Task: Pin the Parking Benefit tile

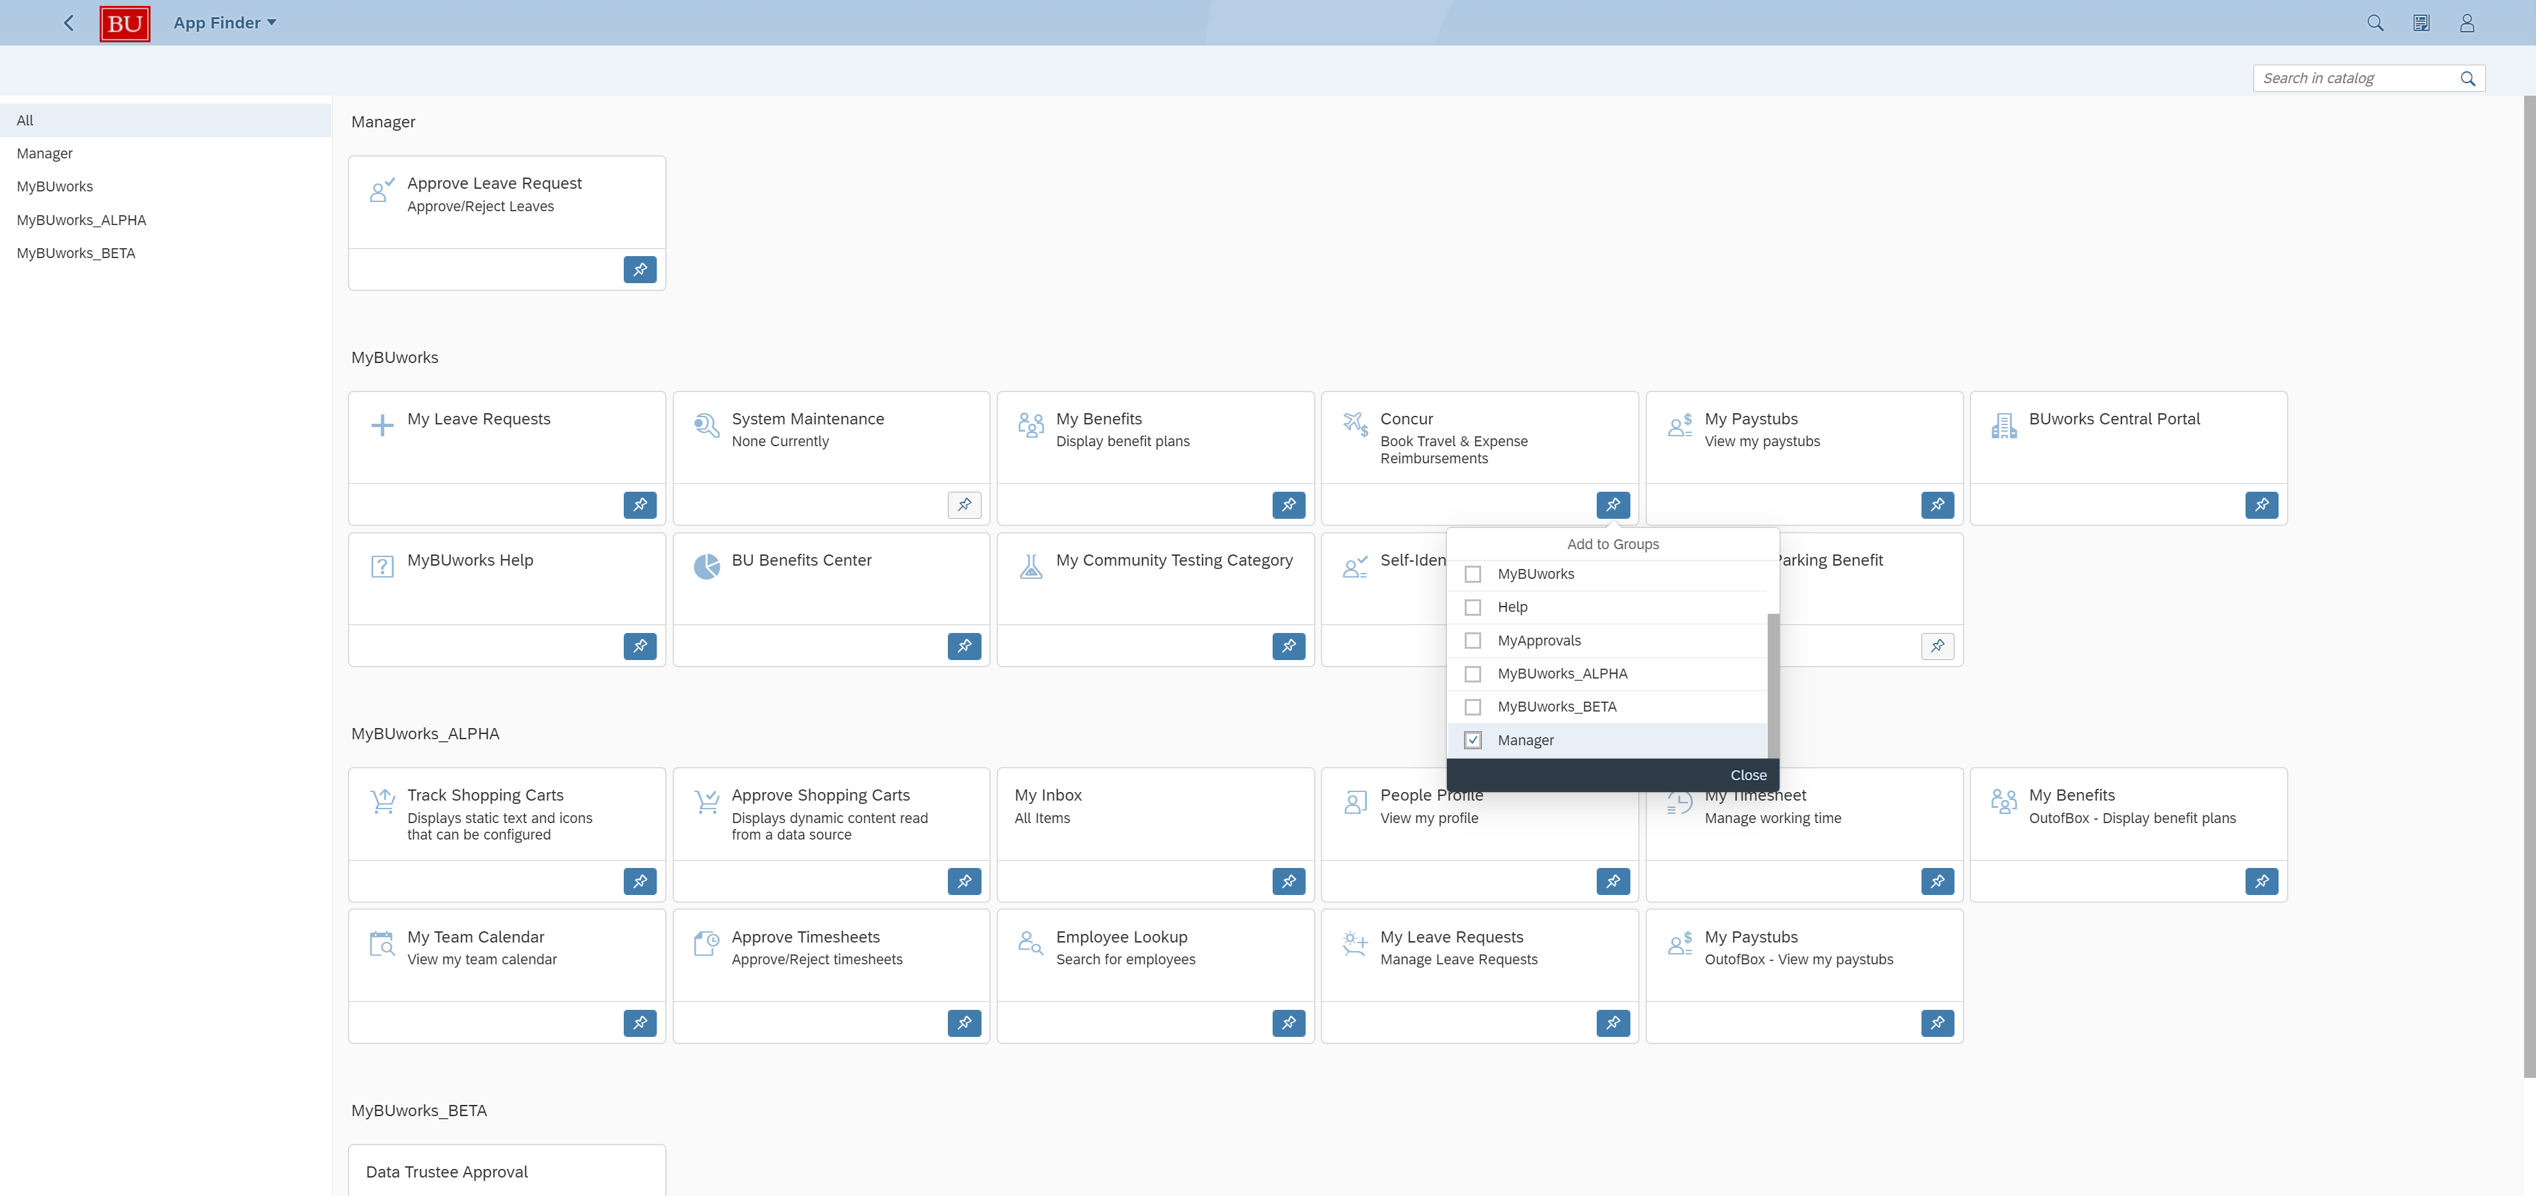Action: (1937, 646)
